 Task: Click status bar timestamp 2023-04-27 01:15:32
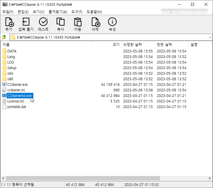tap(142, 184)
